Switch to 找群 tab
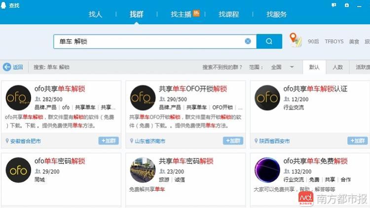Screen dimensions: 370x208 pos(136,14)
